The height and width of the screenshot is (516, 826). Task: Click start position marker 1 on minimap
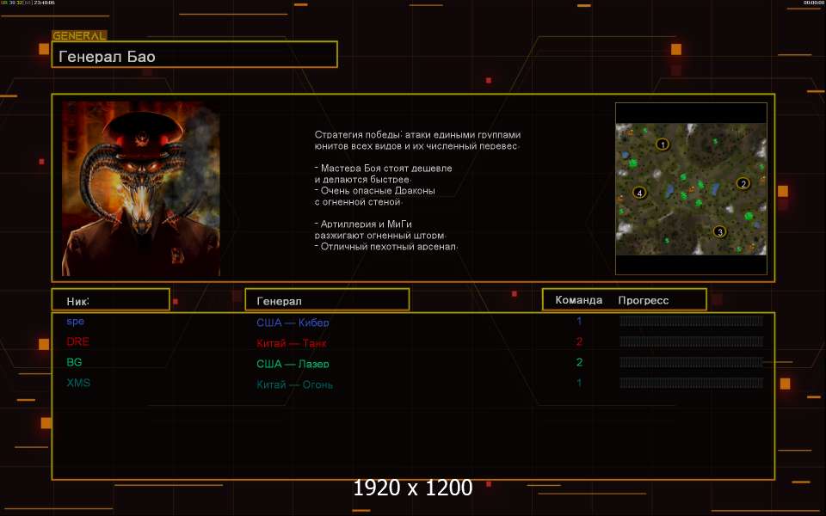point(663,144)
